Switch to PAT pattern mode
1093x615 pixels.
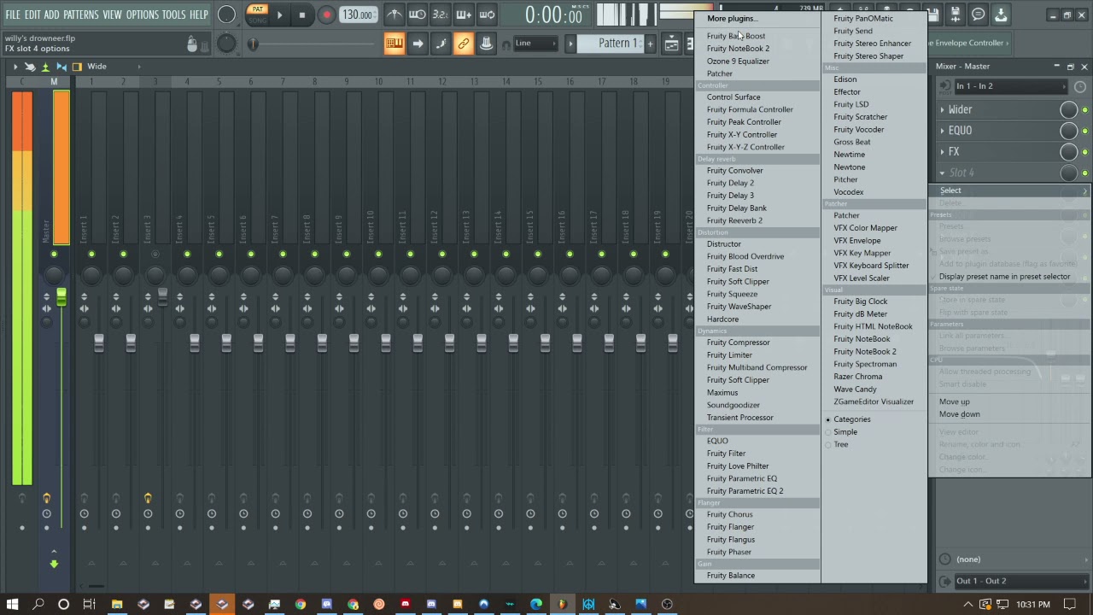point(257,9)
